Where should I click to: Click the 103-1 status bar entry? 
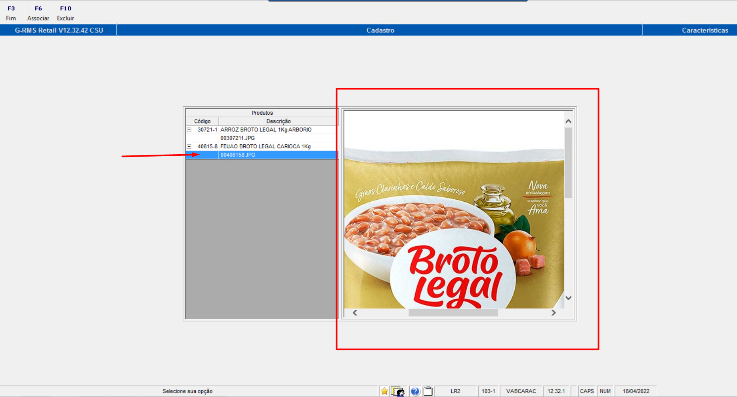click(x=488, y=391)
